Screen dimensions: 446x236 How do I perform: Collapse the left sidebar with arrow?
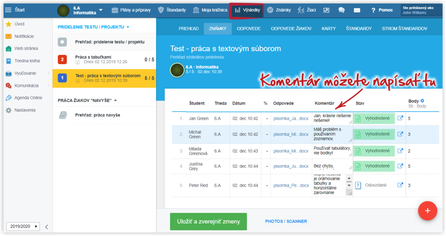tap(47, 227)
